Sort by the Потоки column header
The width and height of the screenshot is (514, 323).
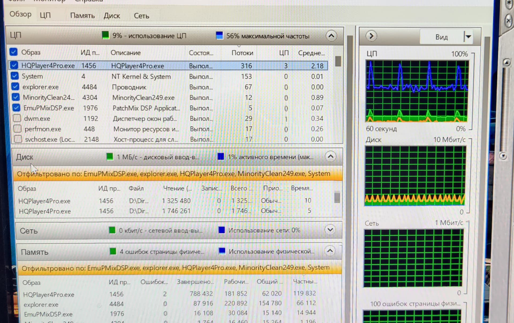(x=242, y=53)
